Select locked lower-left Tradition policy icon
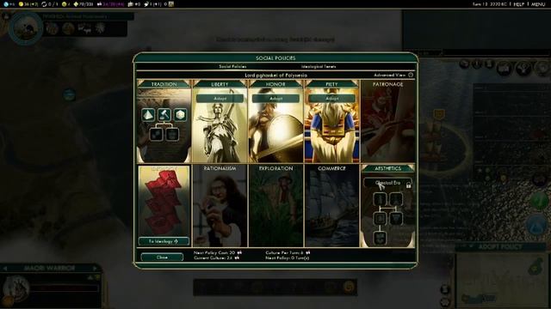Viewport: 551px width, 309px height. (x=156, y=134)
